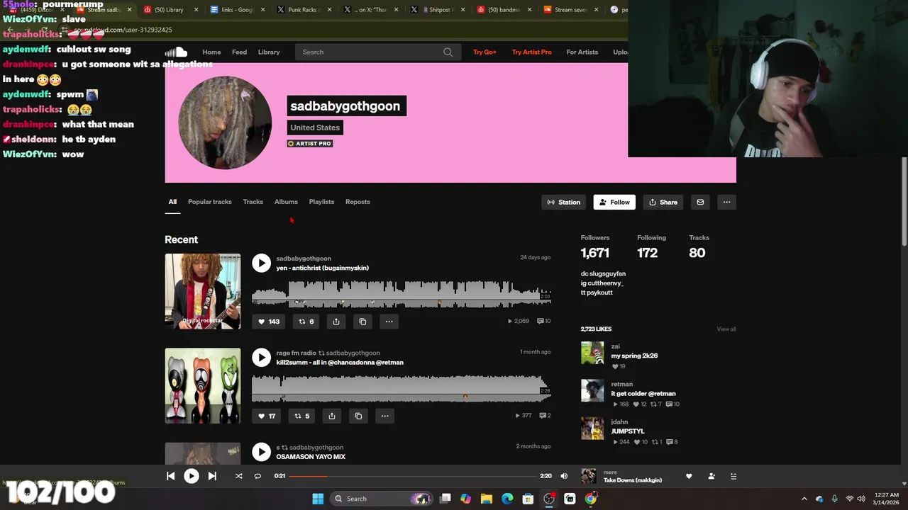Follow sadbabygothgoon
The height and width of the screenshot is (510, 908).
[x=614, y=202]
